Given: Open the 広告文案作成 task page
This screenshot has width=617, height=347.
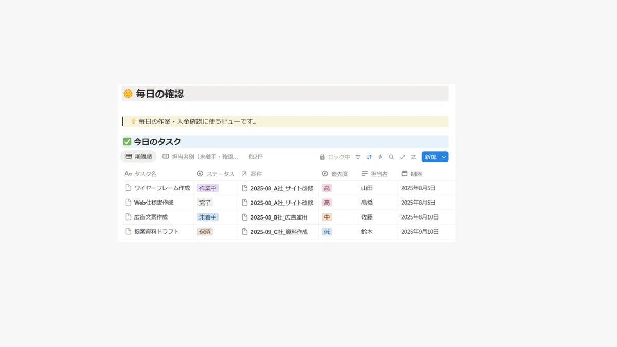Looking at the screenshot, I should 151,217.
